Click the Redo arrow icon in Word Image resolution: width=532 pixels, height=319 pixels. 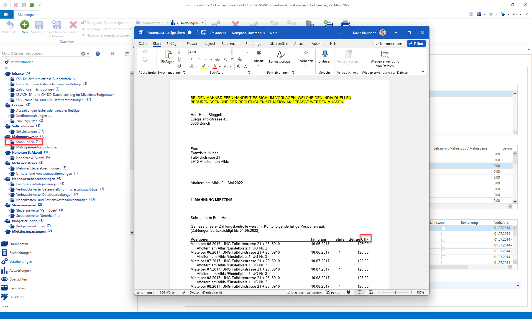pos(145,59)
